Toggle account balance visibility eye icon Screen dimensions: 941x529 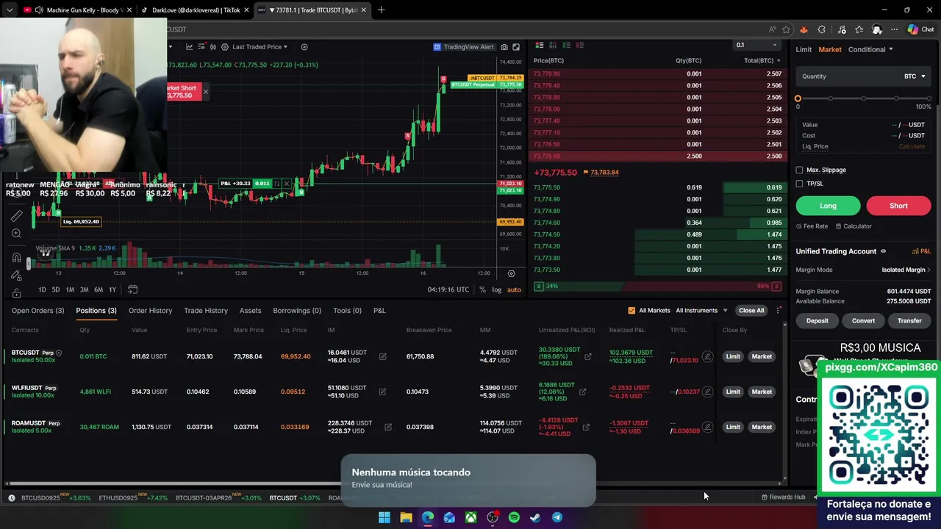point(883,251)
